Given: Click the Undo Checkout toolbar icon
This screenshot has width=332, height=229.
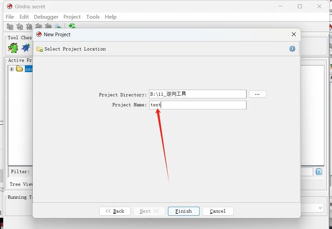Looking at the screenshot, I should 48,27.
